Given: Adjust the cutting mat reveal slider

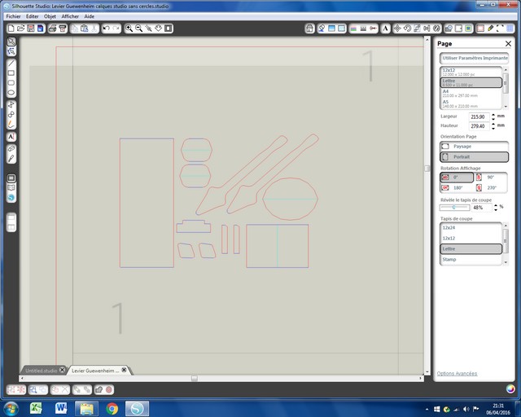Looking at the screenshot, I should pyautogui.click(x=454, y=207).
